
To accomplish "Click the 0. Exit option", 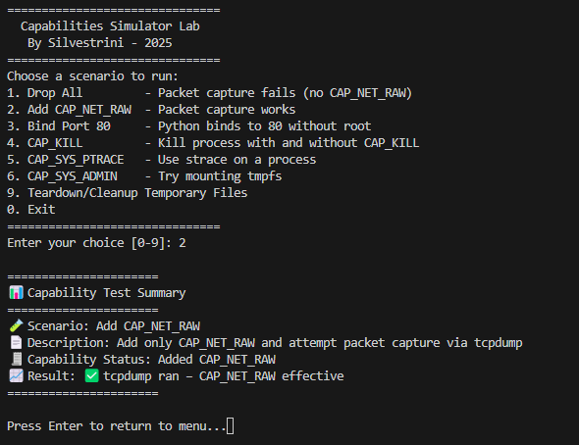I will pyautogui.click(x=31, y=210).
